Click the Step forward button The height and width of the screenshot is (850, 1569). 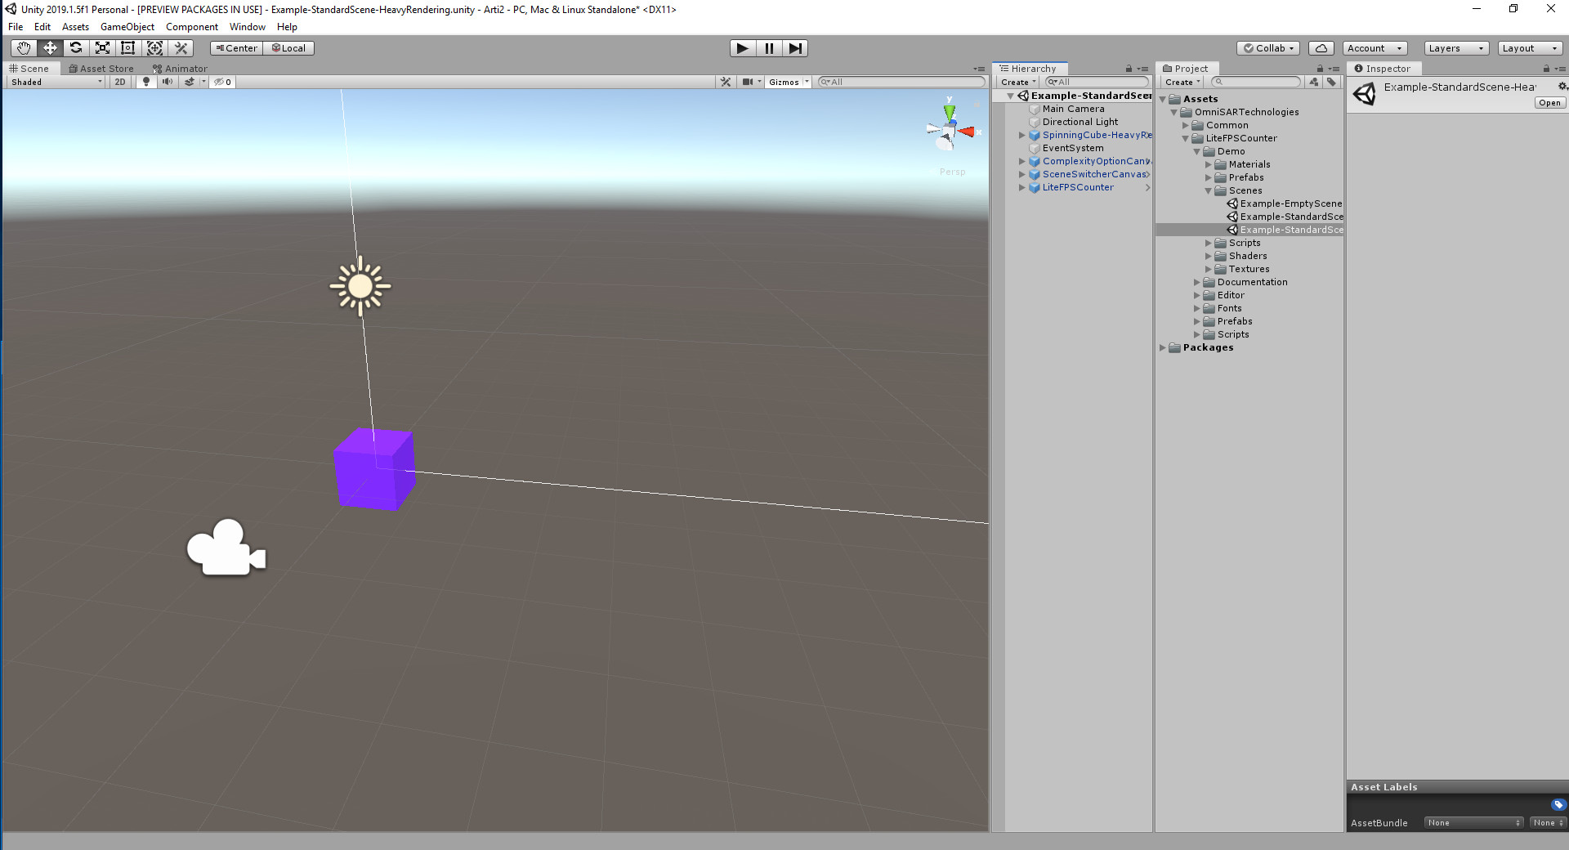click(794, 48)
